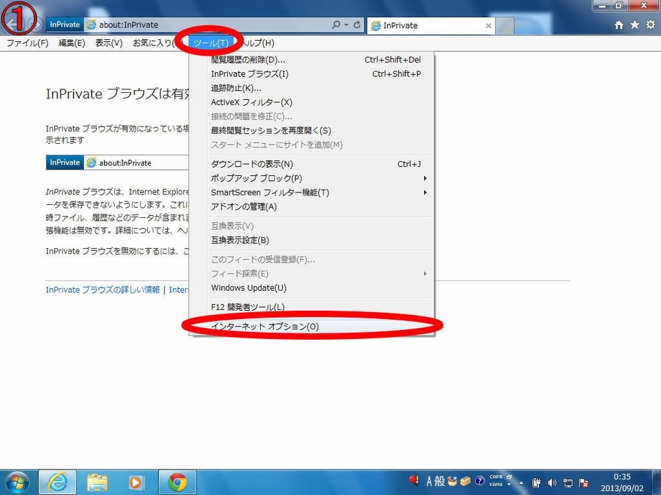Select ダウンロードの表示(N)

pyautogui.click(x=311, y=164)
